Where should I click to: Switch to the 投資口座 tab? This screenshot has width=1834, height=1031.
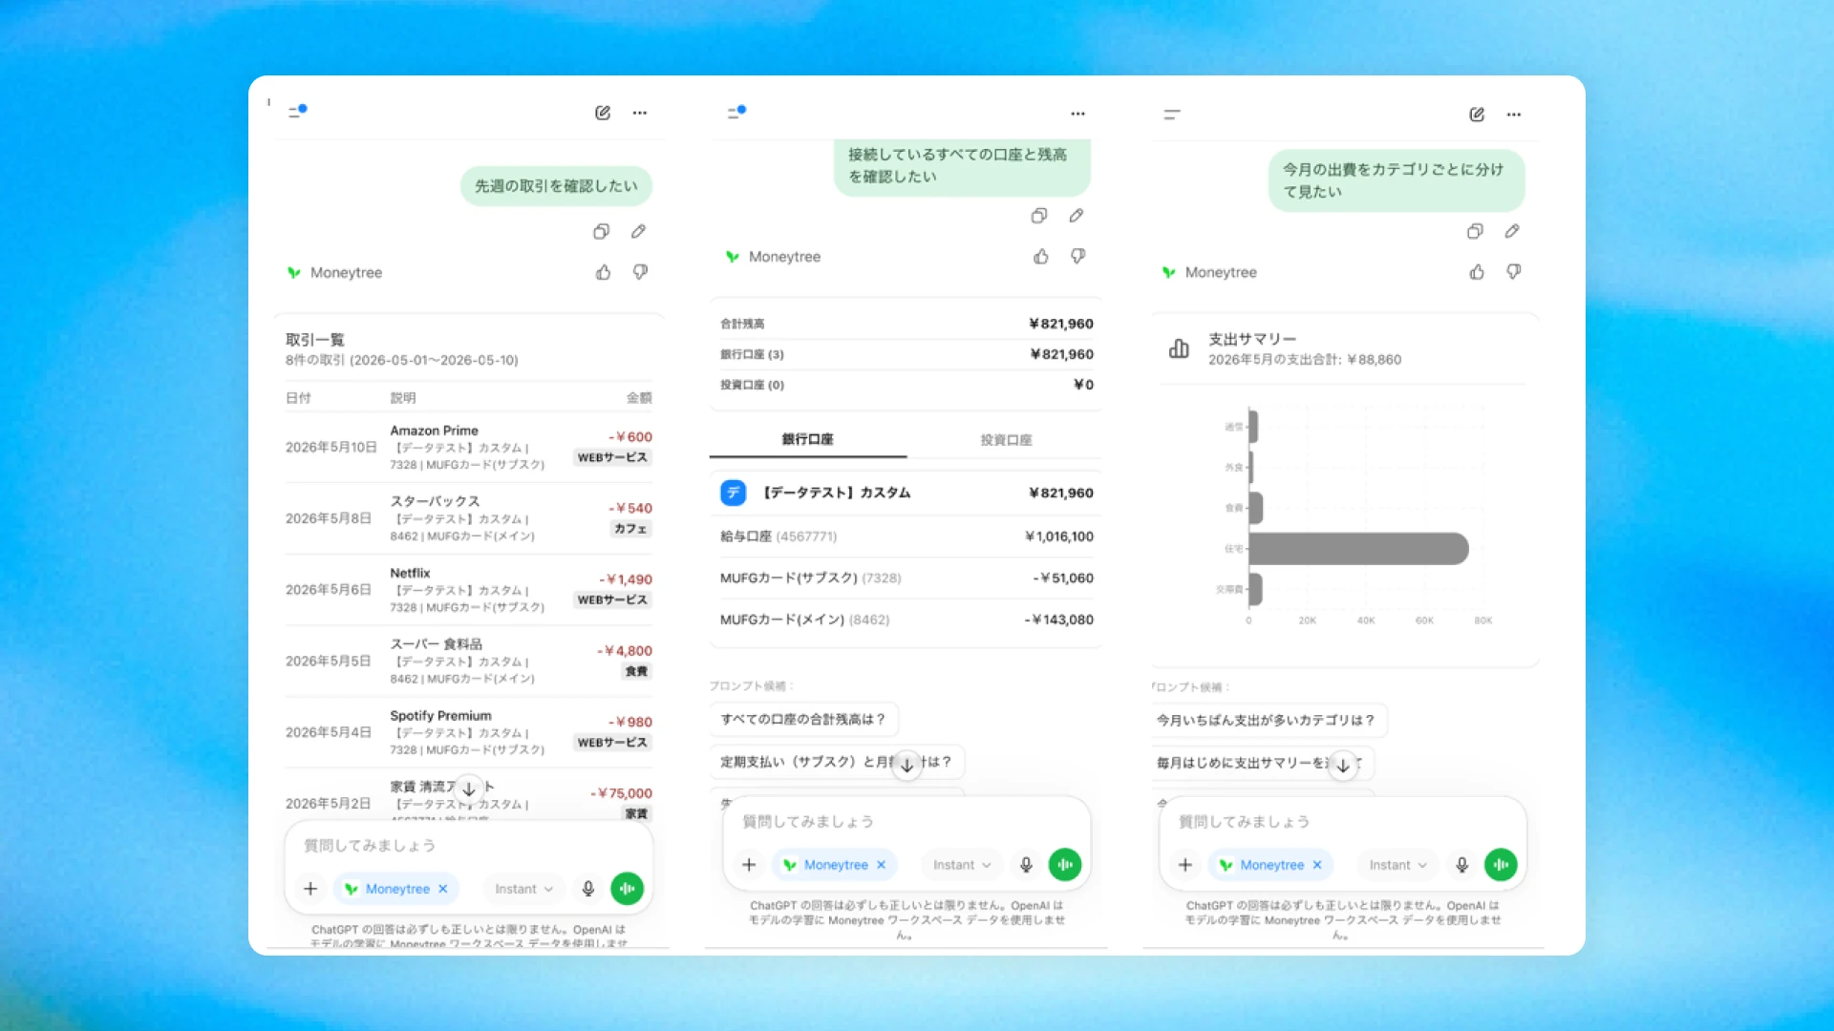pyautogui.click(x=1006, y=440)
